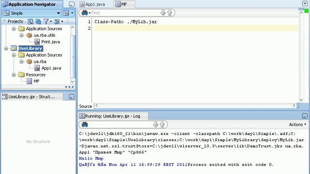The image size is (310, 174).
Task: Open the working sets filter icon
Action: (x=46, y=21)
